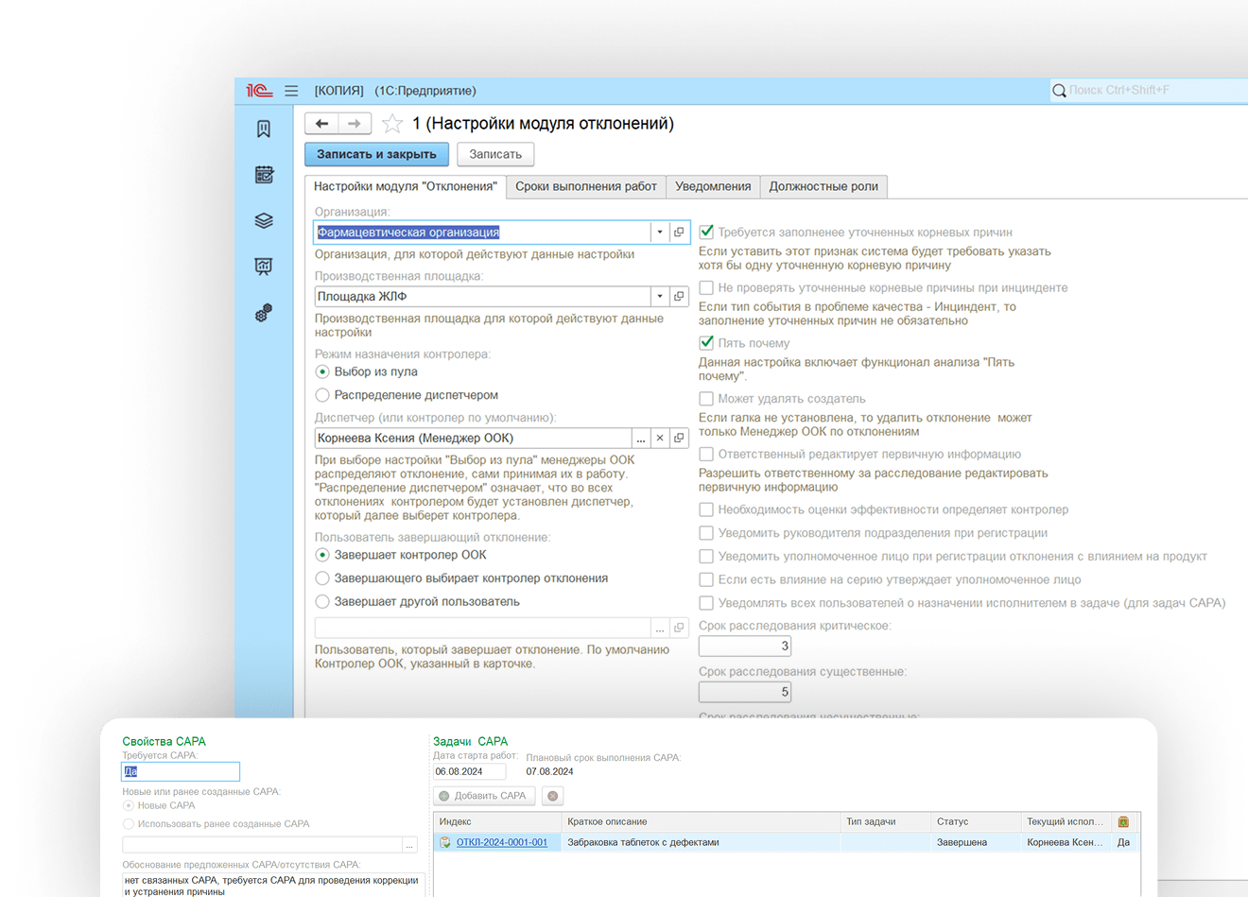Switch to the Уведомления tab
The width and height of the screenshot is (1248, 897).
(x=713, y=187)
